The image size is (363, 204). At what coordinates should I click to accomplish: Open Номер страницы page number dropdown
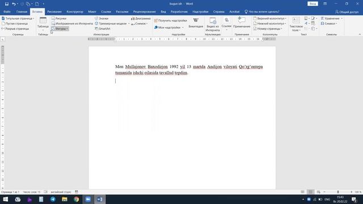[x=268, y=29]
